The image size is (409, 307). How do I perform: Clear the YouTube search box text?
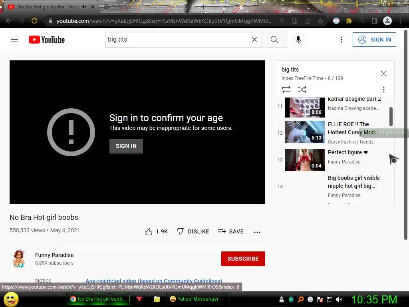[254, 40]
